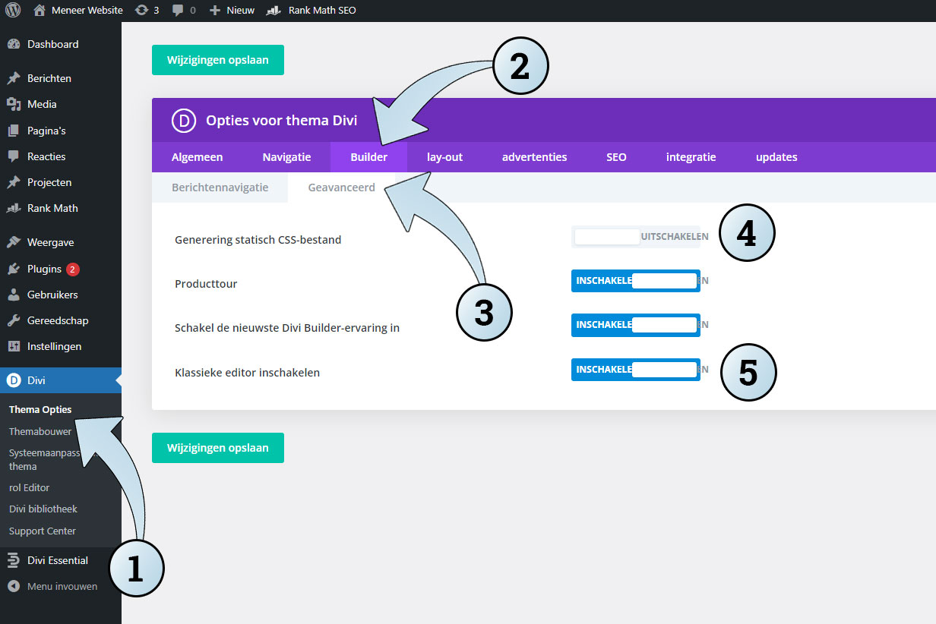Toggle Generering statisch CSS-bestand switch
936x624 pixels.
(x=636, y=237)
